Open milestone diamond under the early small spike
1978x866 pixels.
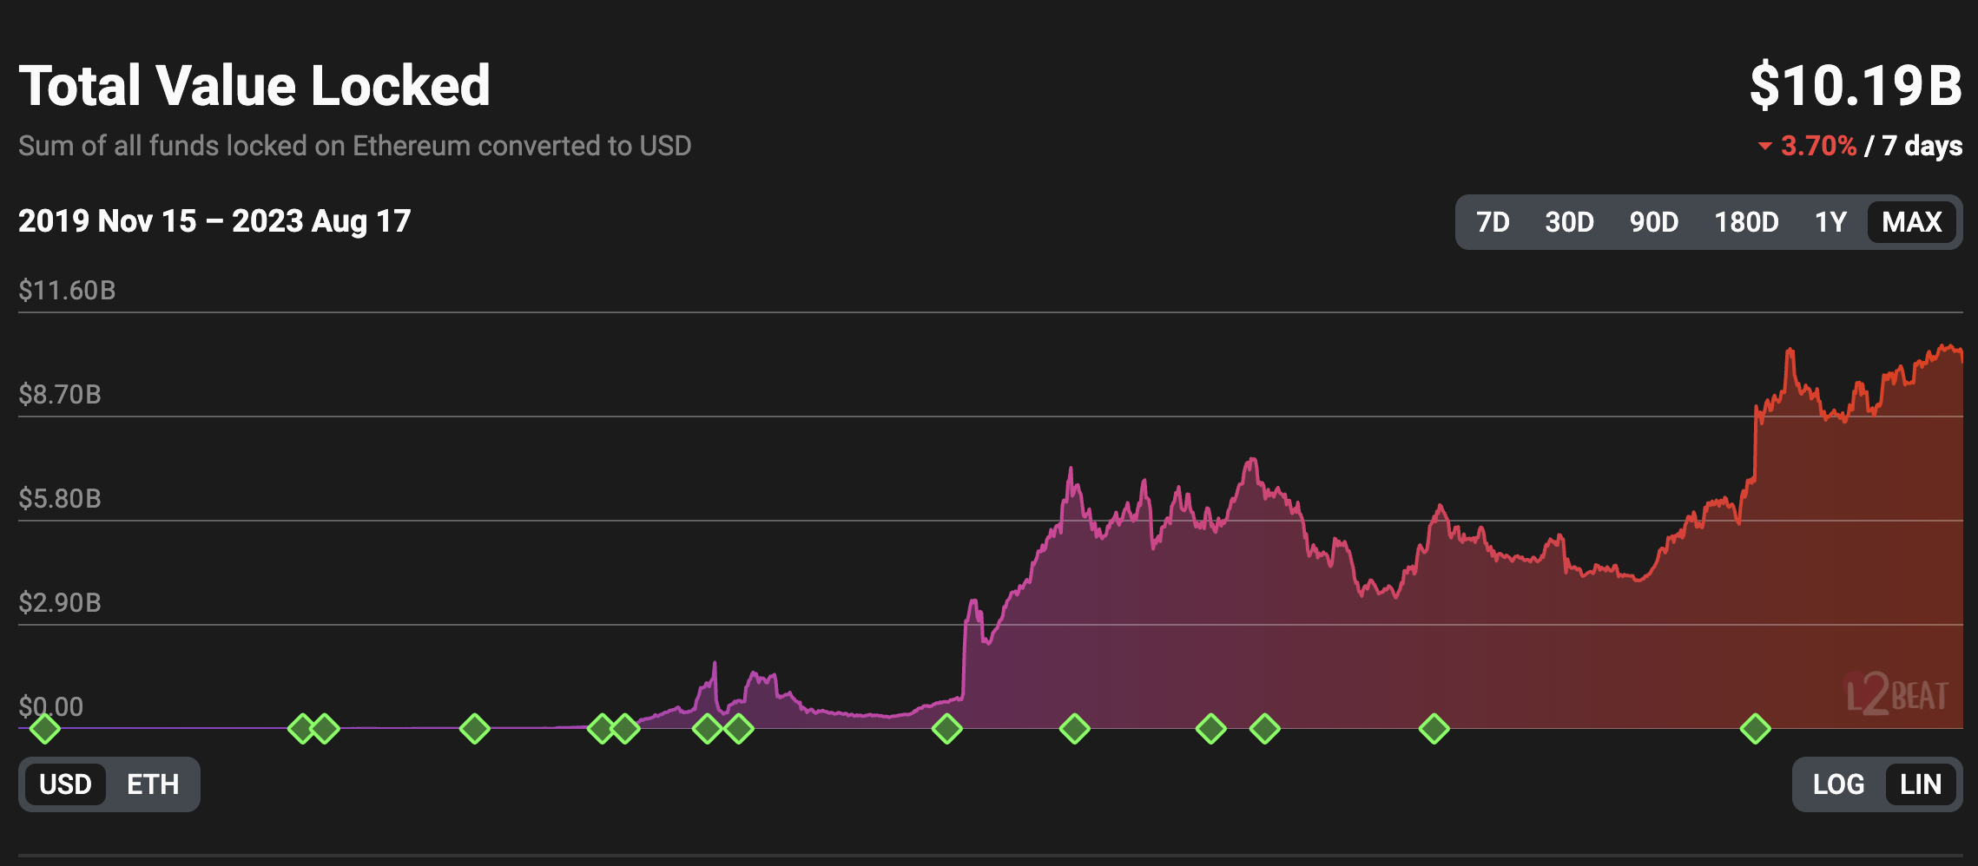(x=708, y=729)
